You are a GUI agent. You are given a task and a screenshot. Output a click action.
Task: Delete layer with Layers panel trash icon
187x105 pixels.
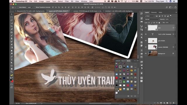[174, 103]
